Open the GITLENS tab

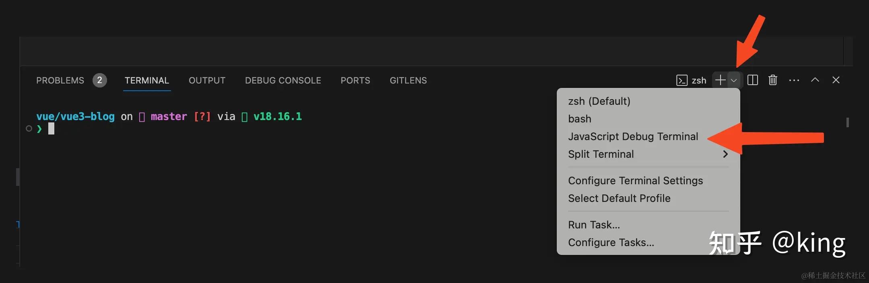(x=408, y=80)
